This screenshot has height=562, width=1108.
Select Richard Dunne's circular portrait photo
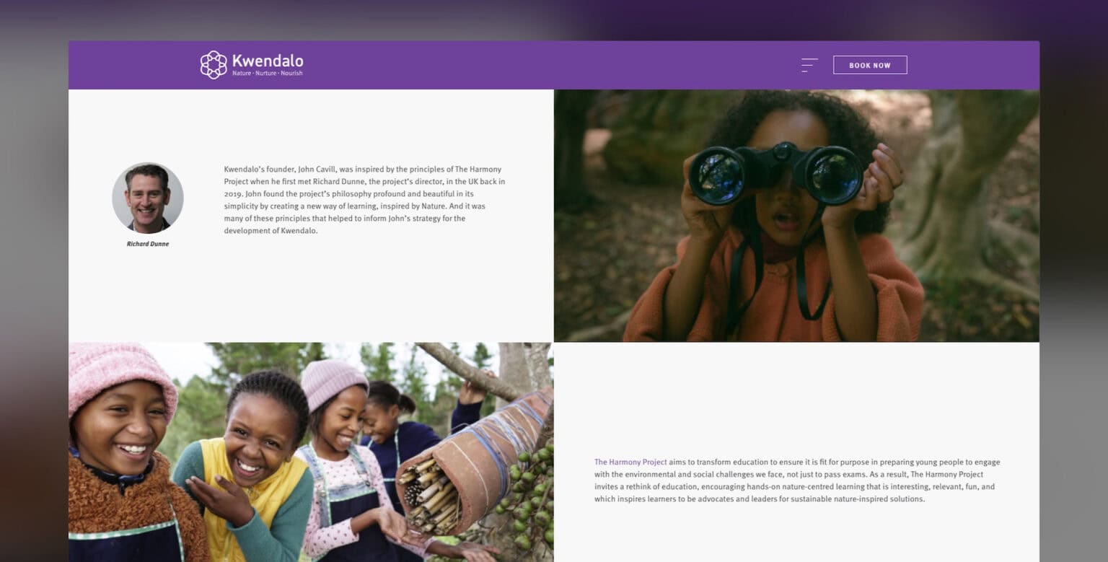148,198
